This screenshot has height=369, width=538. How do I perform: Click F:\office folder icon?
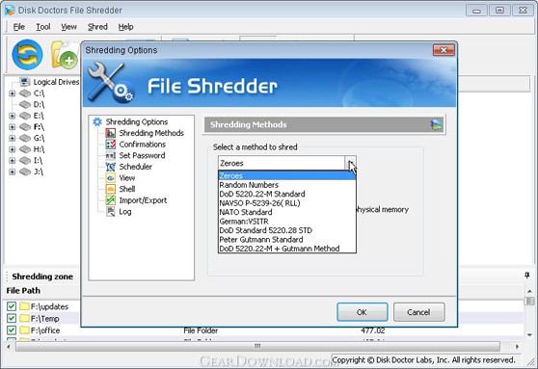24,330
